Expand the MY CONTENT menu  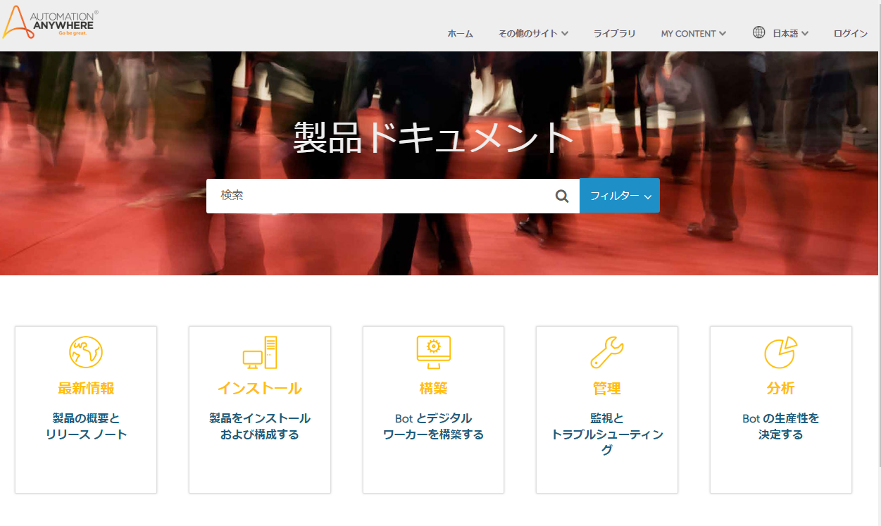click(693, 33)
